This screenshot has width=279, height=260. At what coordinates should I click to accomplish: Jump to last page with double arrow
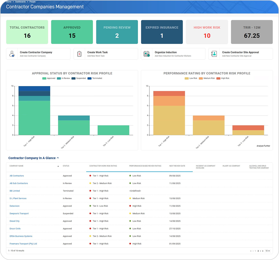click(263, 251)
